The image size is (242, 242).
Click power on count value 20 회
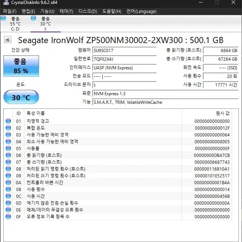tap(221, 76)
